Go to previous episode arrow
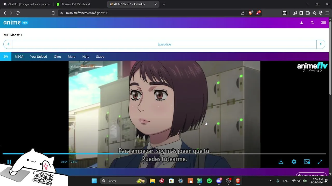 [8, 44]
